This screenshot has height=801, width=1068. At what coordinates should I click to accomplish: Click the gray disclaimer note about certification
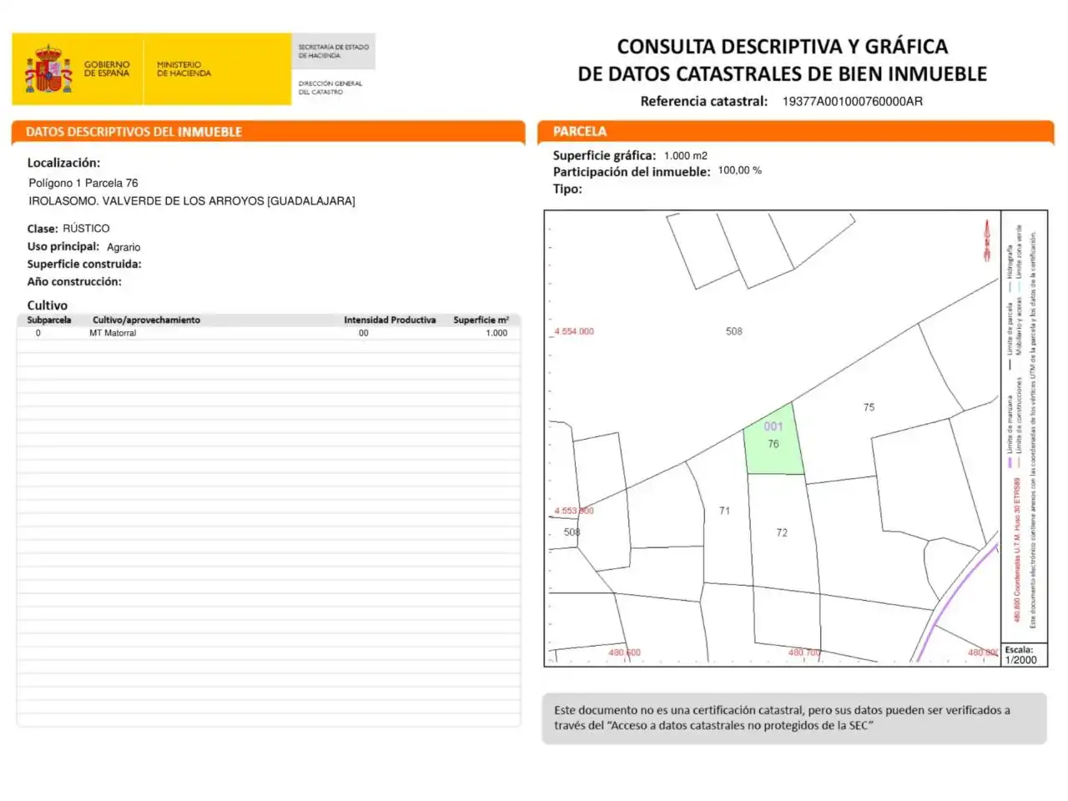click(794, 718)
